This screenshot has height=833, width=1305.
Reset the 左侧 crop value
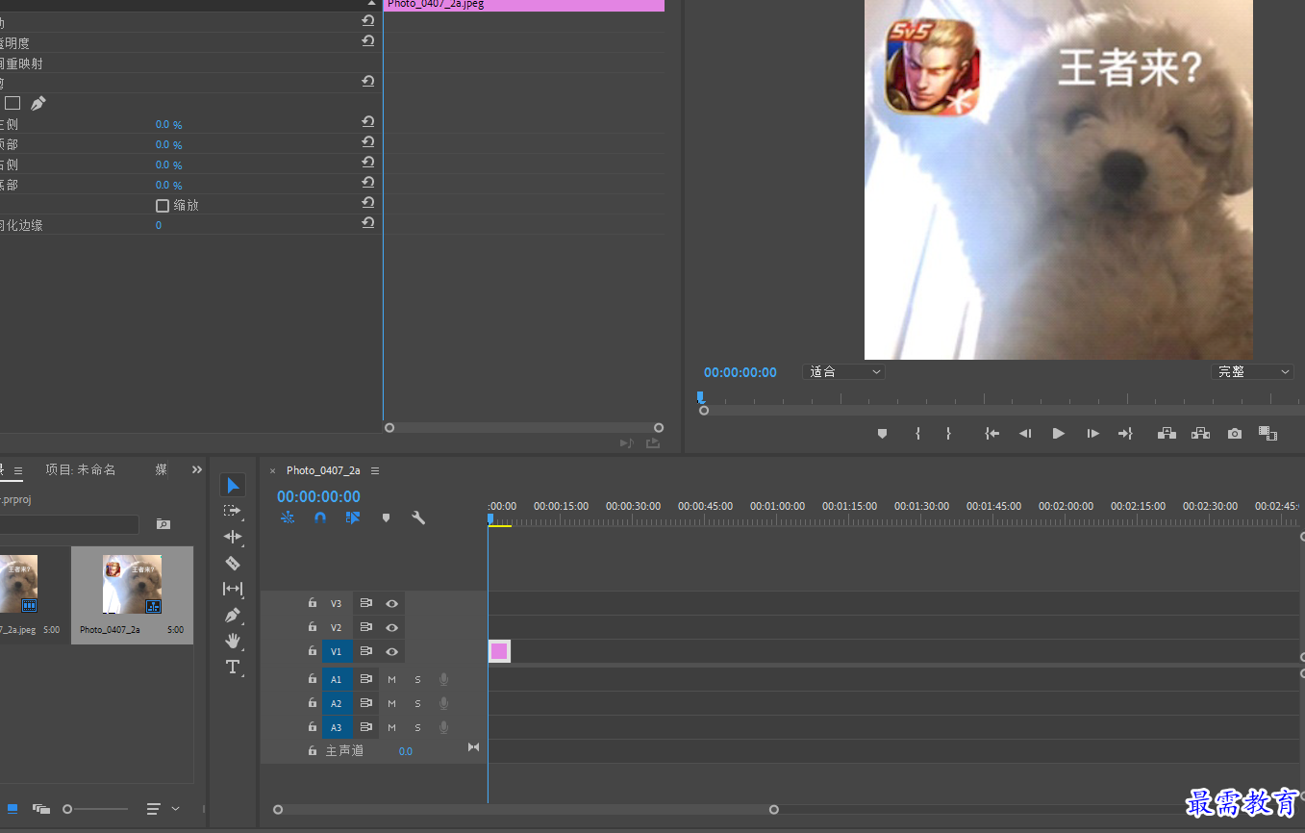pyautogui.click(x=367, y=122)
